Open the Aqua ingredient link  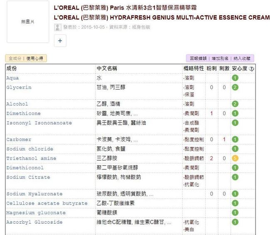pyautogui.click(x=12, y=78)
